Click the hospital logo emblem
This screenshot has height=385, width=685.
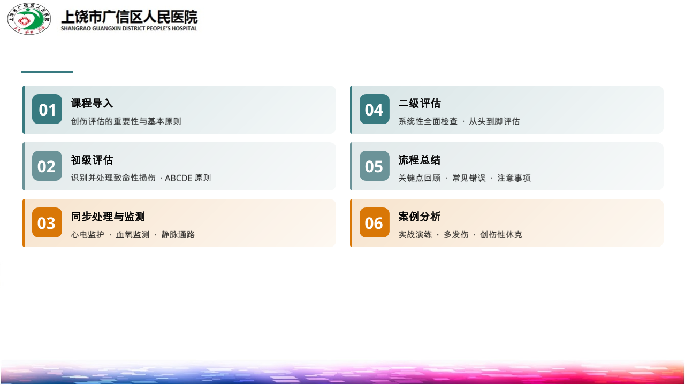pyautogui.click(x=29, y=19)
